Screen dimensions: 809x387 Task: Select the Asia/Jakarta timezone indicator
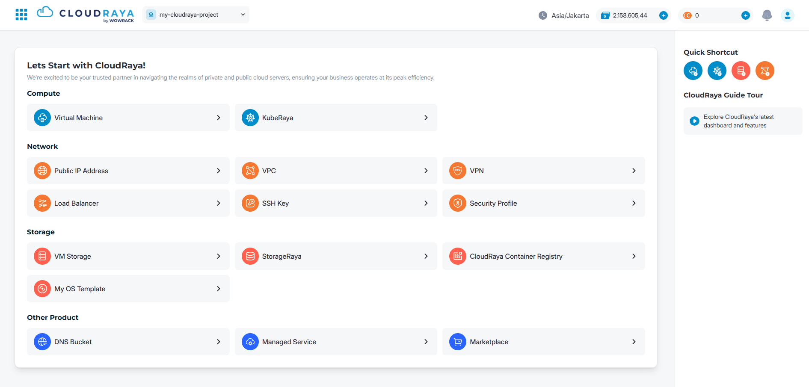click(x=563, y=15)
